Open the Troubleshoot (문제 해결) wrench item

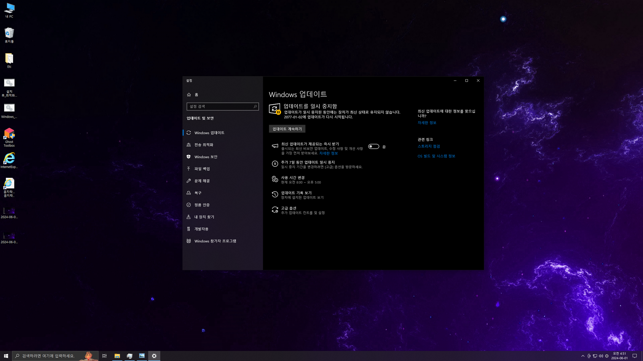202,181
